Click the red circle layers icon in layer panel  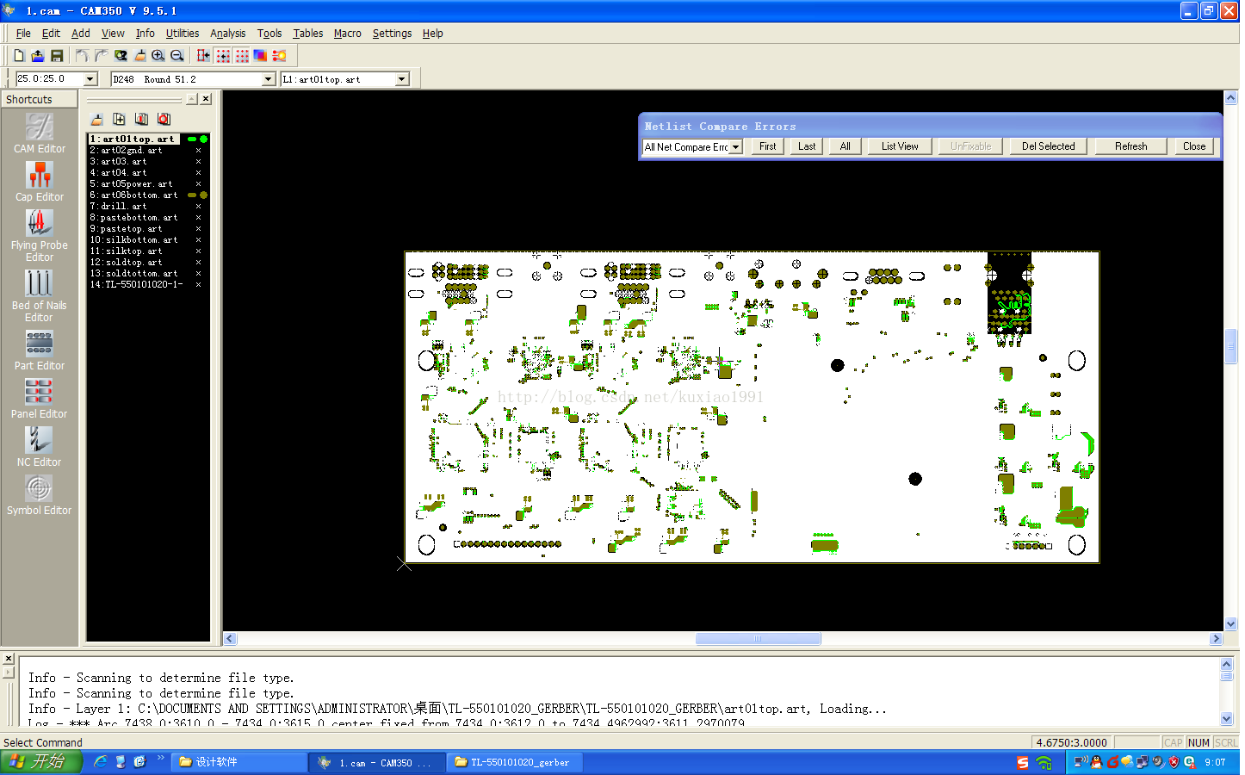pyautogui.click(x=164, y=119)
